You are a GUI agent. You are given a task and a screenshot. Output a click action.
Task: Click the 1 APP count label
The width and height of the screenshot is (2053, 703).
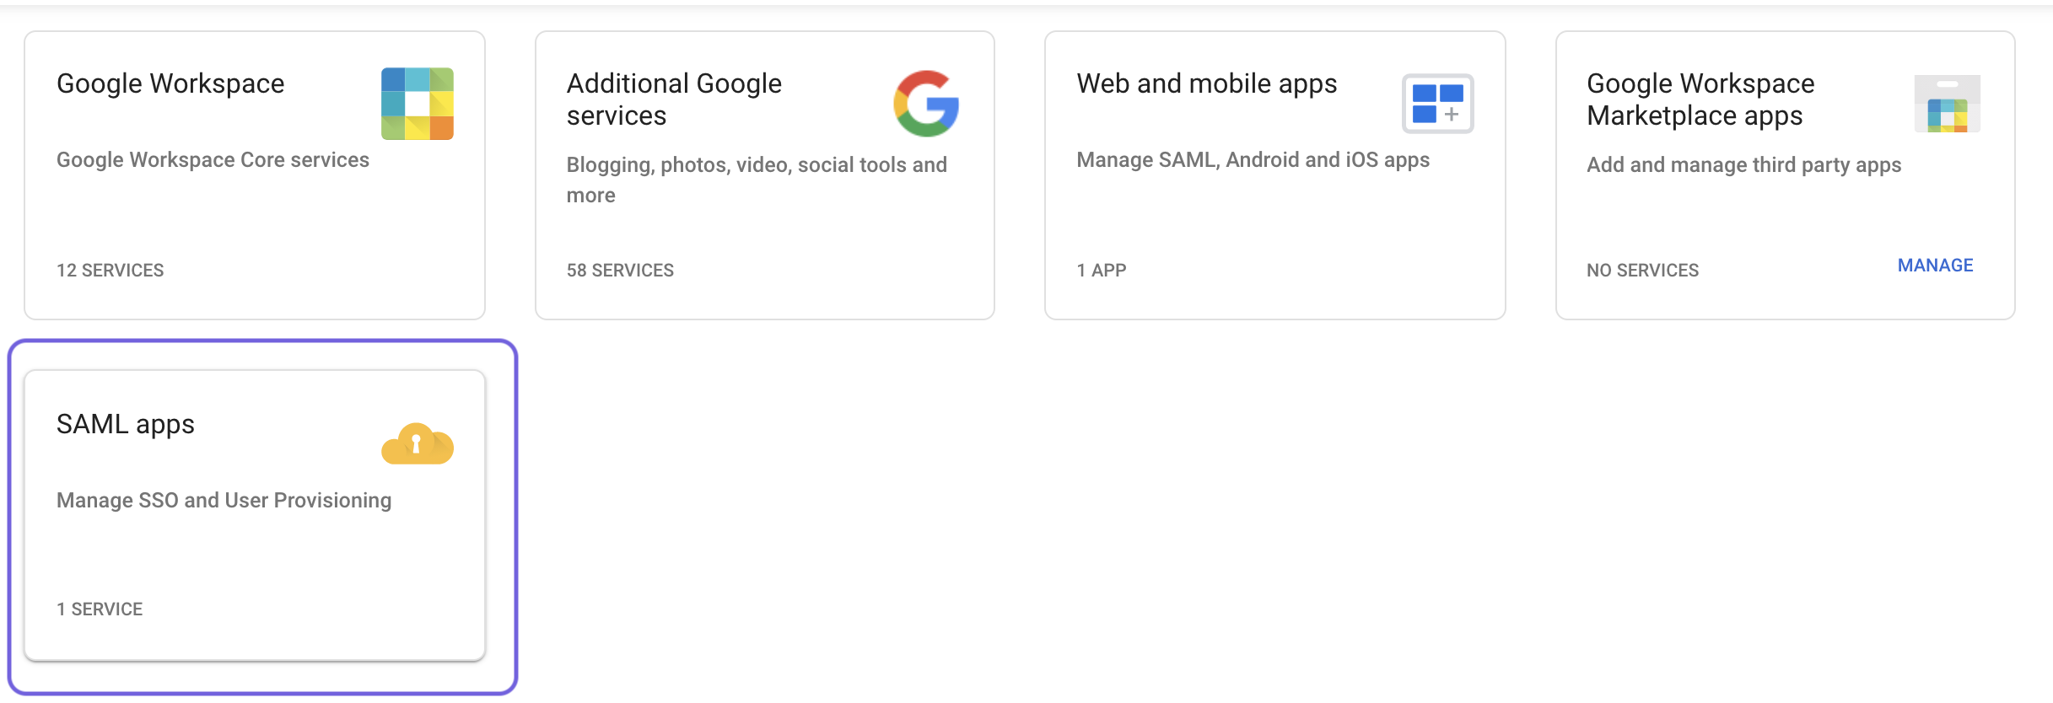point(1101,271)
